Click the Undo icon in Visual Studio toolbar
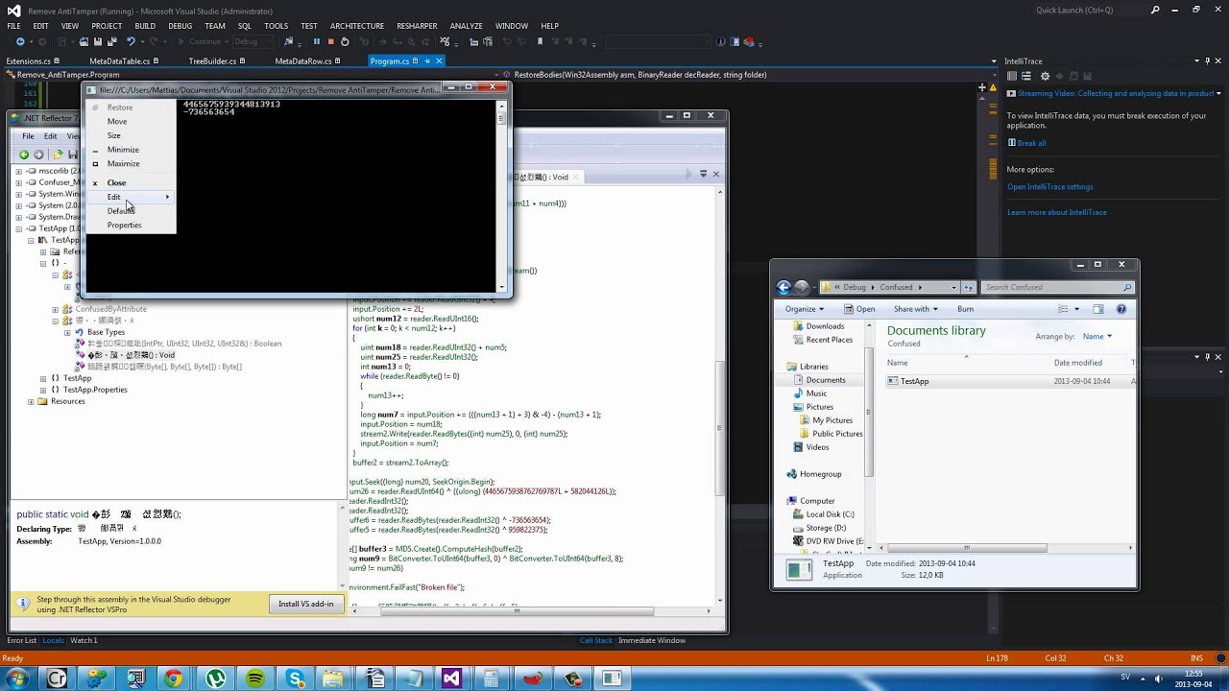Viewport: 1229px width, 691px height. [131, 41]
